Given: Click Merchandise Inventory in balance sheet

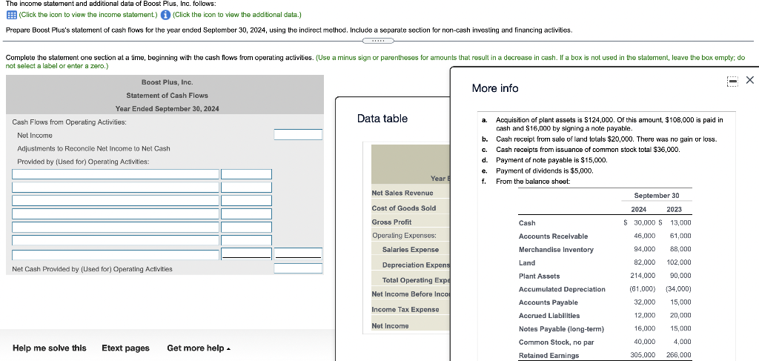Looking at the screenshot, I should (556, 250).
